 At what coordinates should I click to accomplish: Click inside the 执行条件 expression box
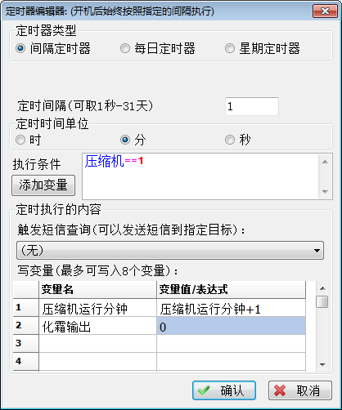[200, 176]
